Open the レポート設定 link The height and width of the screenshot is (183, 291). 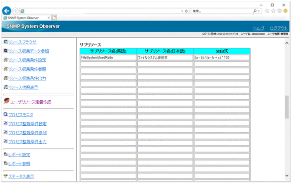point(19,155)
